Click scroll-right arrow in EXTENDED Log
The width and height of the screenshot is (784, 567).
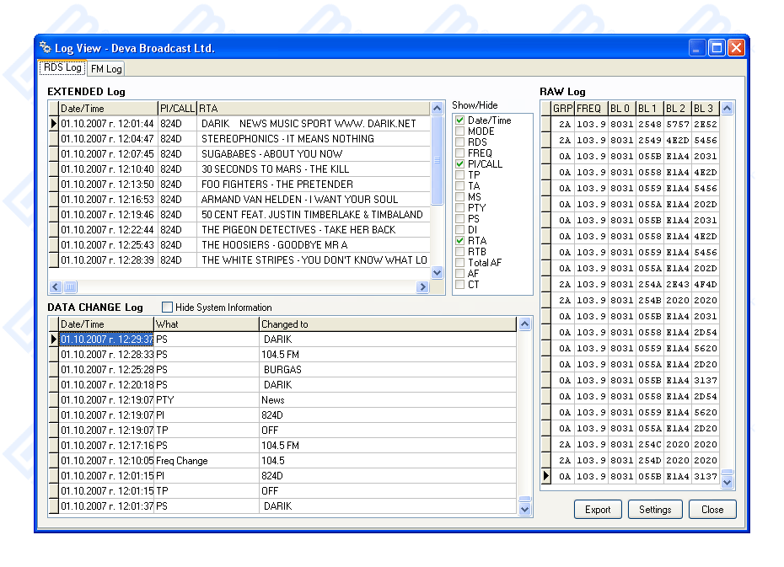click(x=422, y=287)
